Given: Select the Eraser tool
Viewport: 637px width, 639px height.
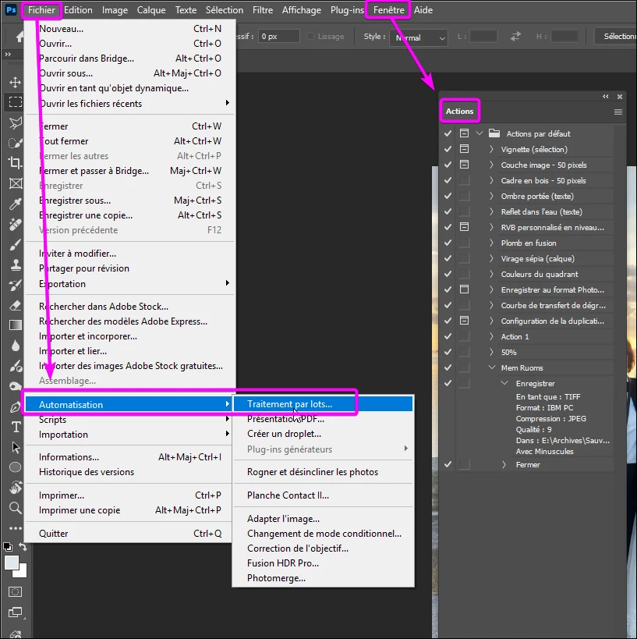Looking at the screenshot, I should tap(15, 305).
